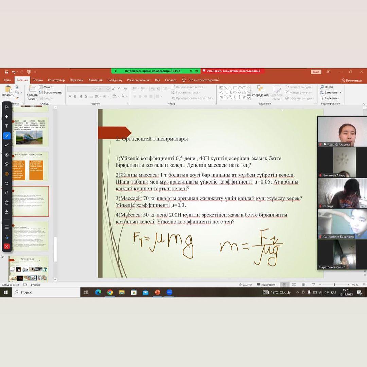Switch to the Слайд-шоу tab
Viewport: 367px width, 367px height.
[x=115, y=80]
